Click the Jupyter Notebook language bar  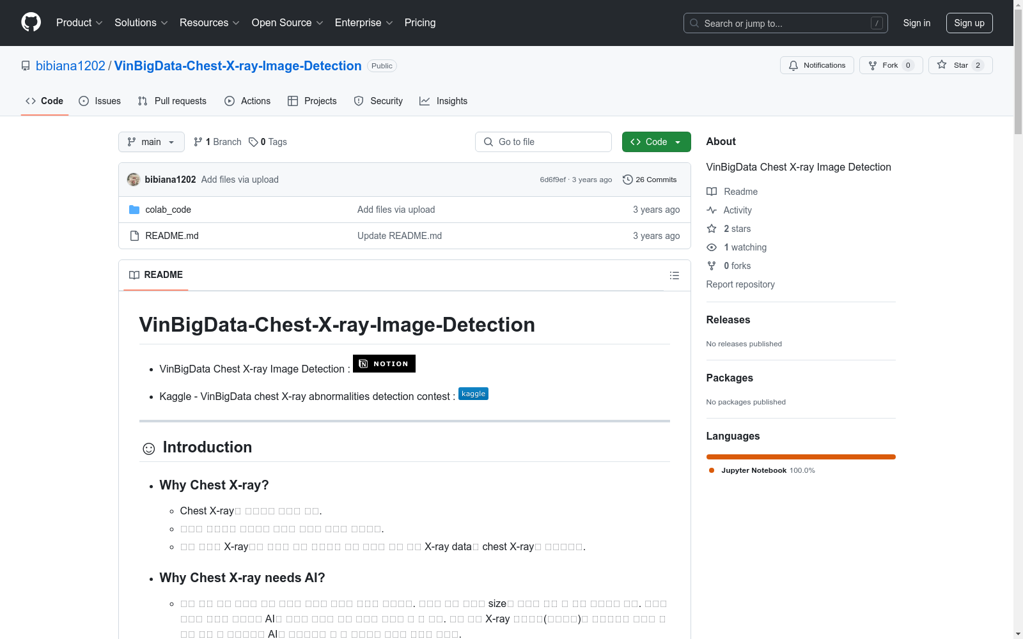coord(800,457)
